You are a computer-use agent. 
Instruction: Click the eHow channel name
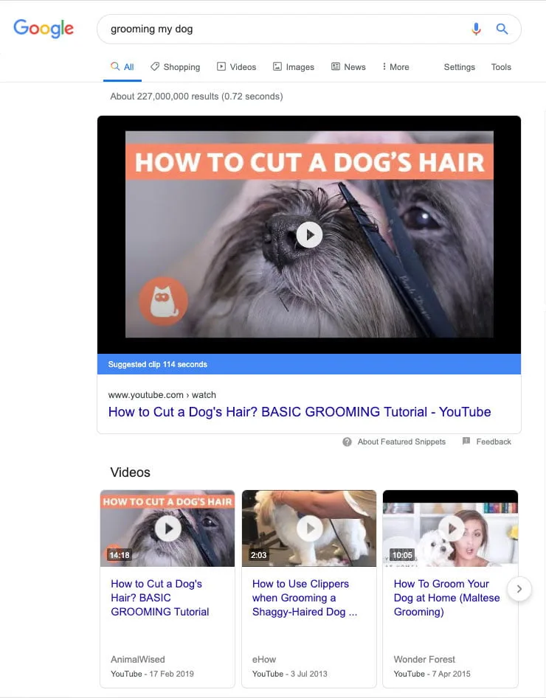pyautogui.click(x=264, y=659)
